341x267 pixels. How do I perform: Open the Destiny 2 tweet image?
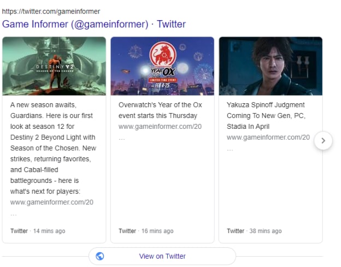click(54, 66)
